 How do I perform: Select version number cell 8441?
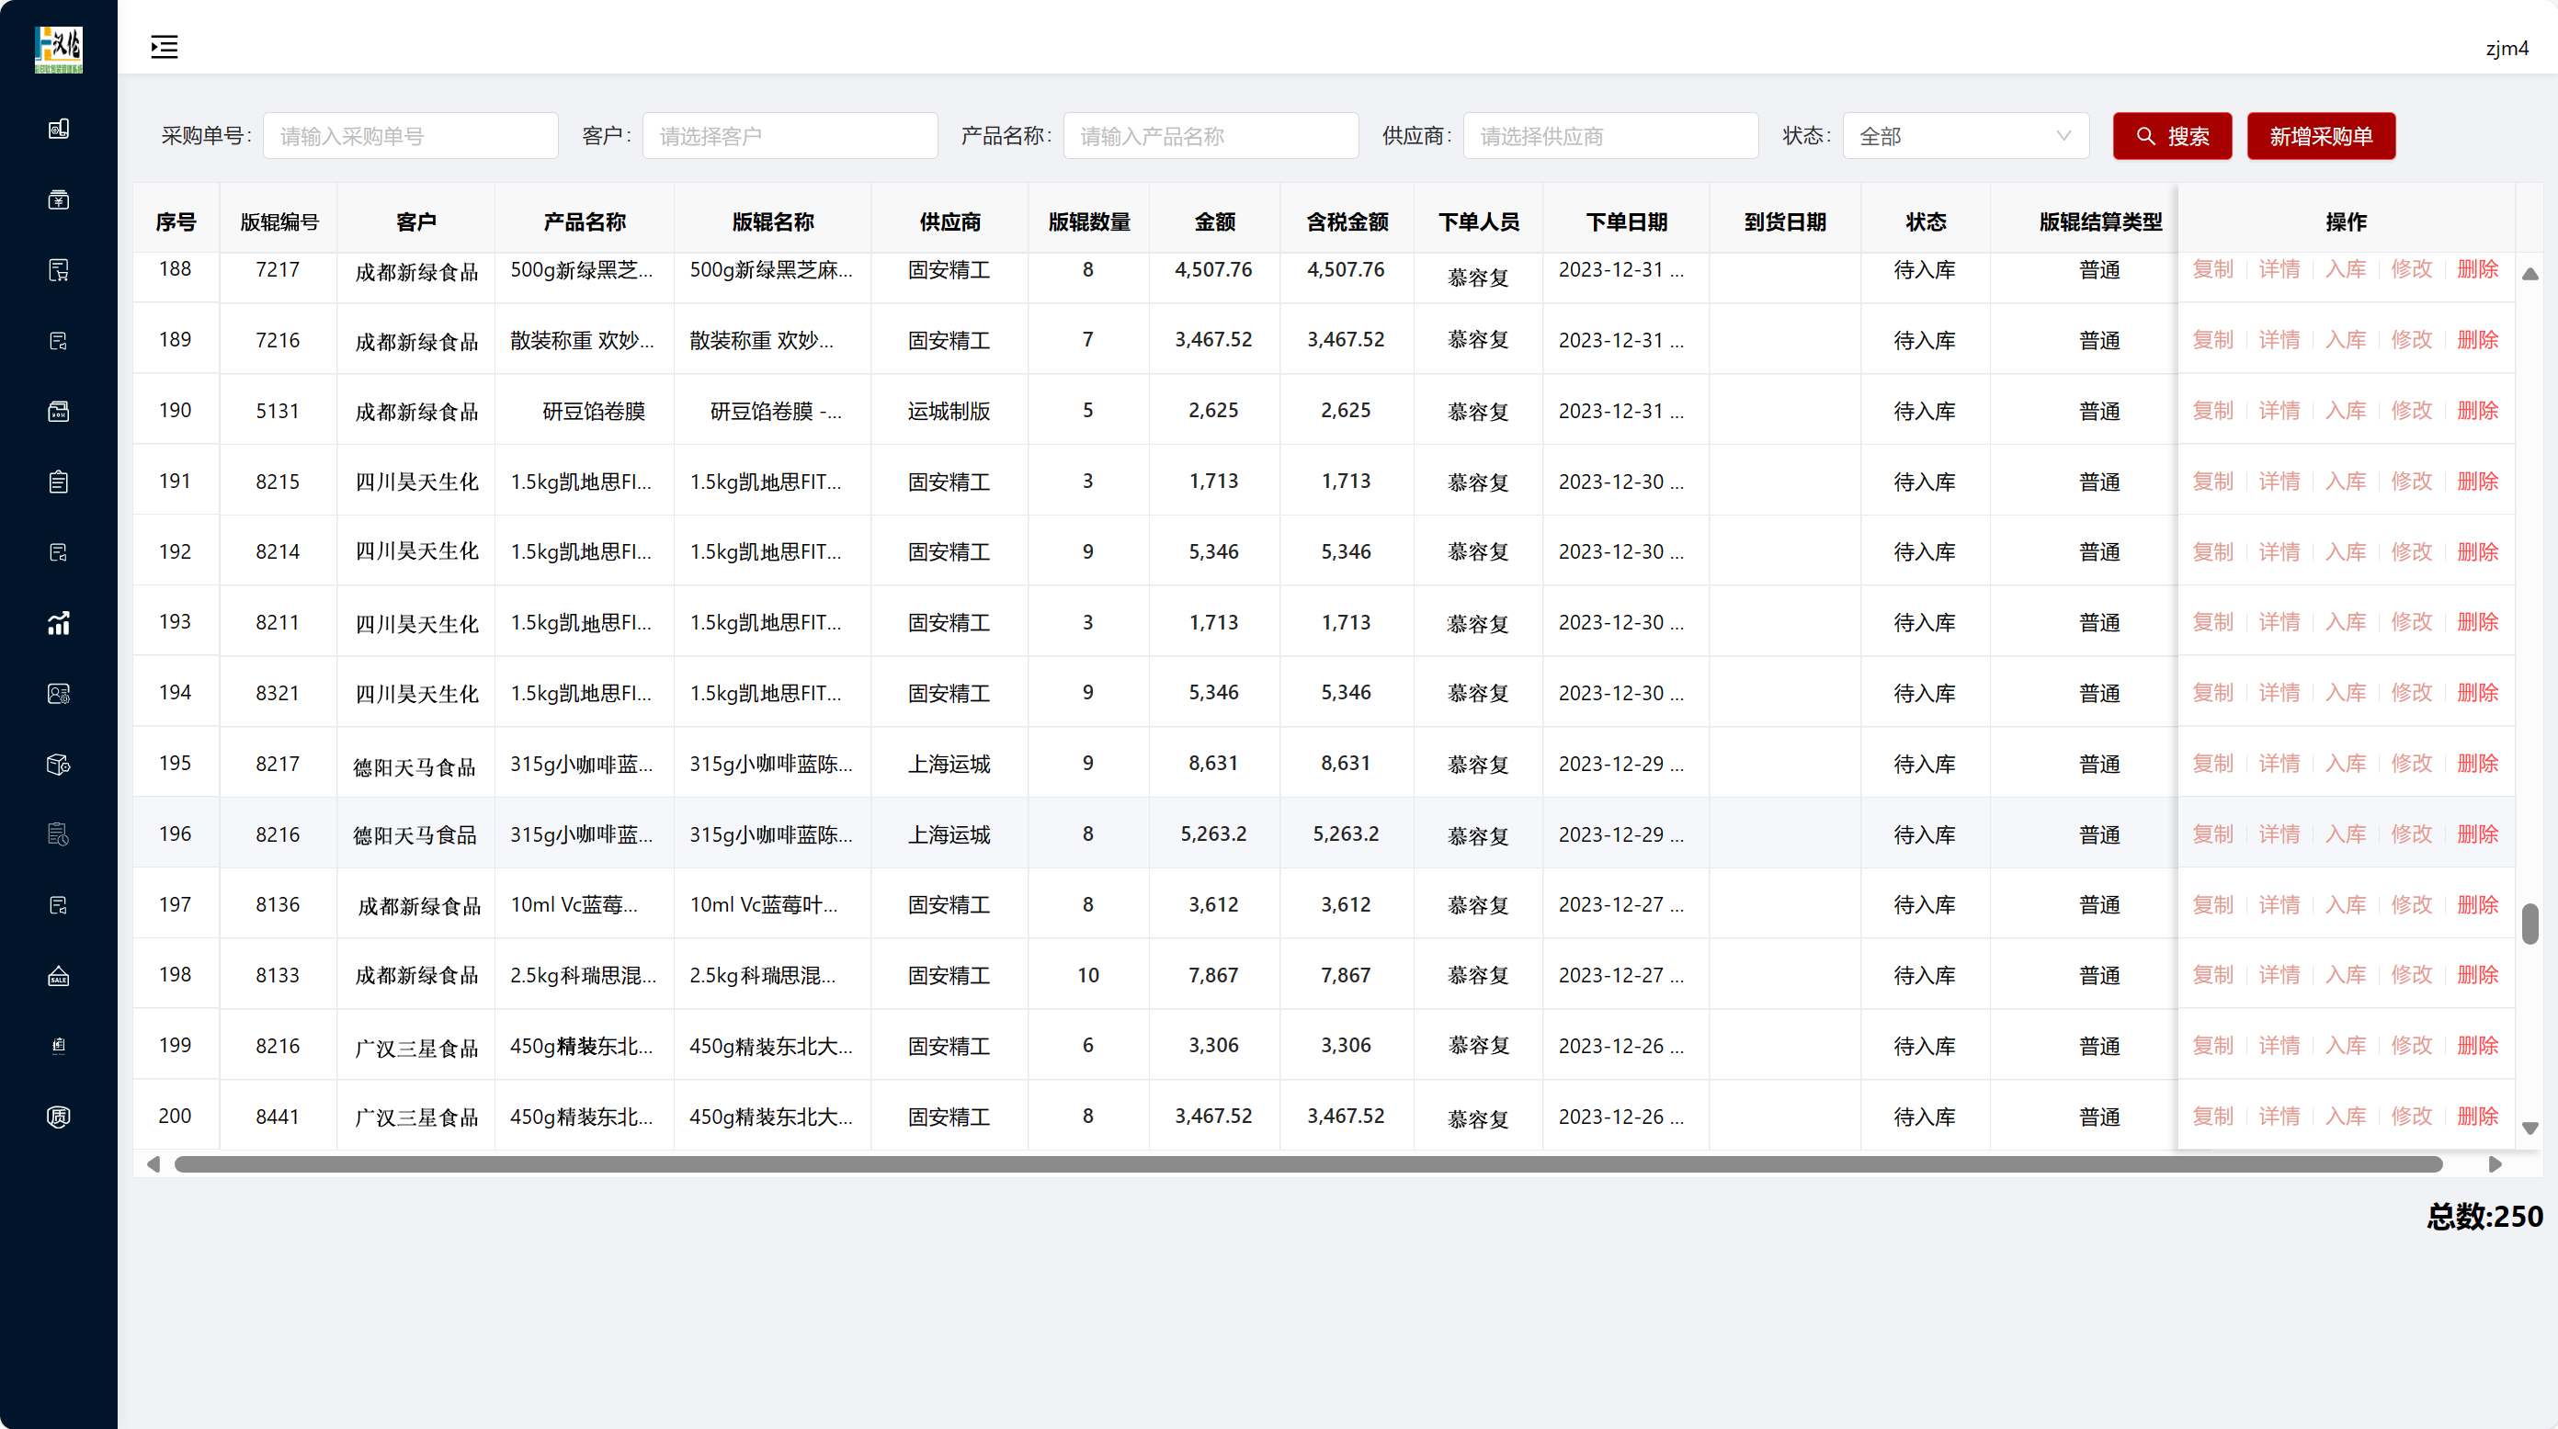coord(277,1117)
